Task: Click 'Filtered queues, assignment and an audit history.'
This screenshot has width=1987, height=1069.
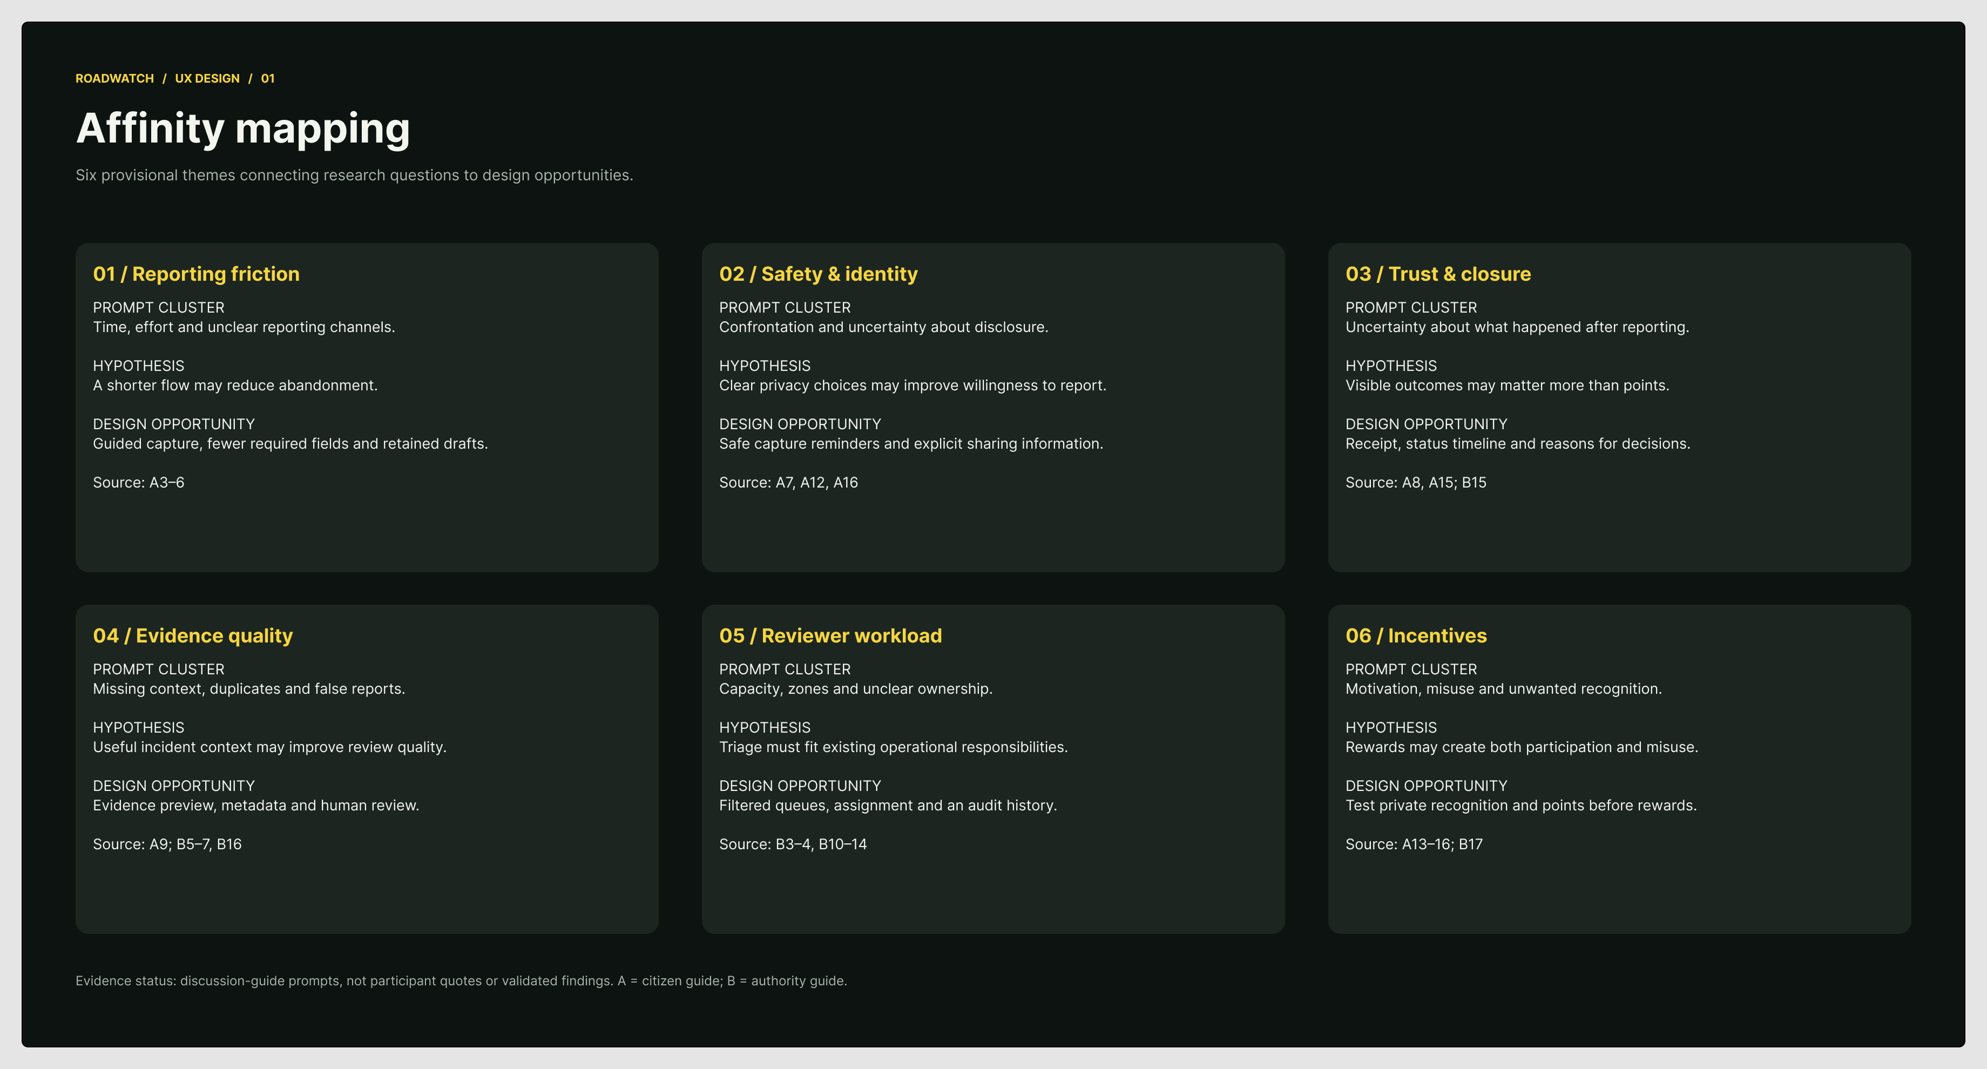Action: (888, 805)
